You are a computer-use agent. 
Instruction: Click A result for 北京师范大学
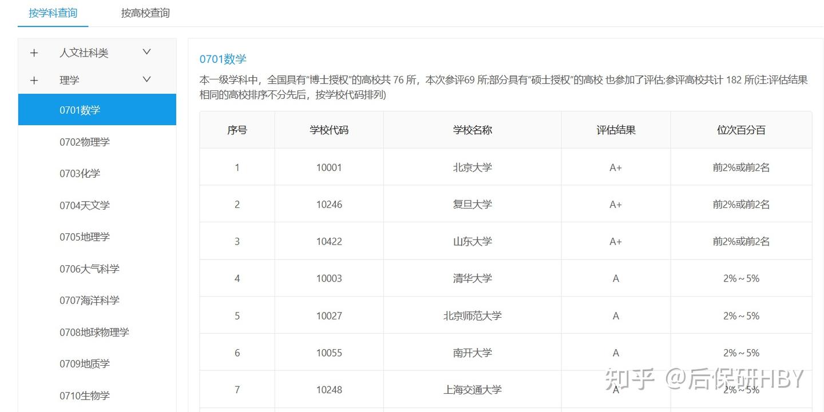point(616,315)
